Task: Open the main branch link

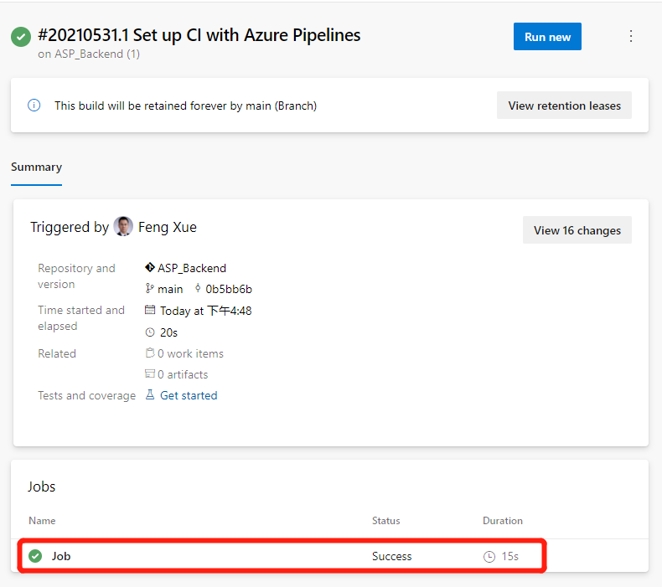Action: click(x=170, y=289)
